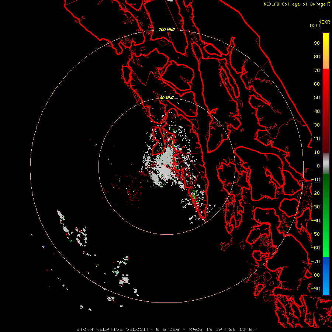Screen dimensions: 332x332
Task: Click the positive 70 scale value
Action: pyautogui.click(x=317, y=70)
